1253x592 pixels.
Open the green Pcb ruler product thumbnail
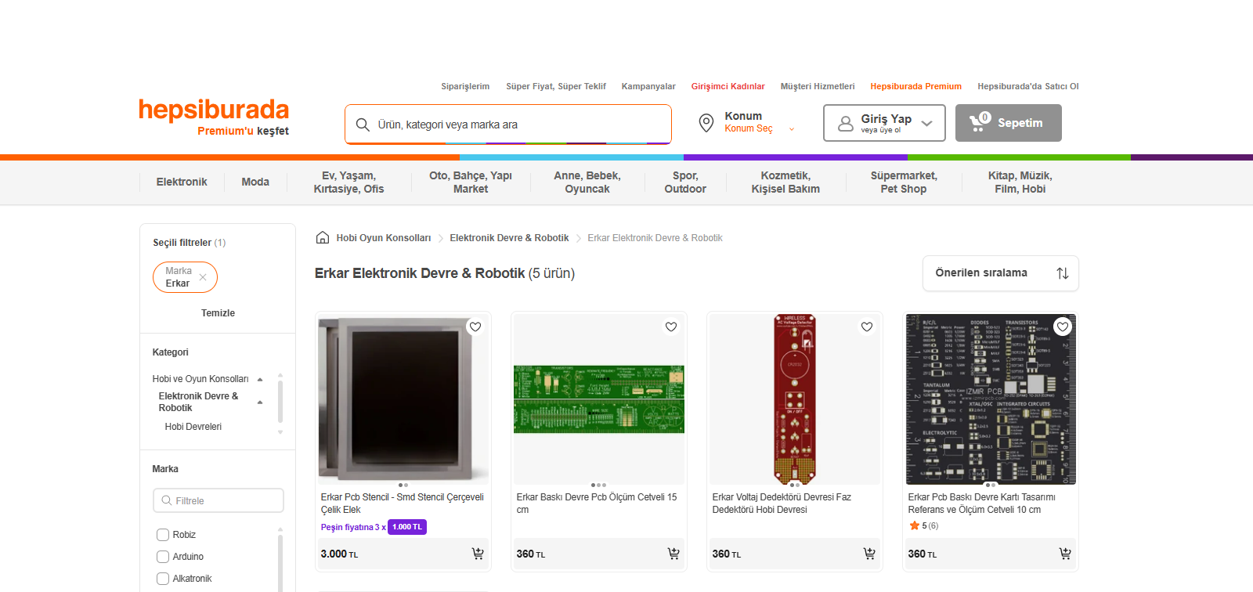pos(599,399)
